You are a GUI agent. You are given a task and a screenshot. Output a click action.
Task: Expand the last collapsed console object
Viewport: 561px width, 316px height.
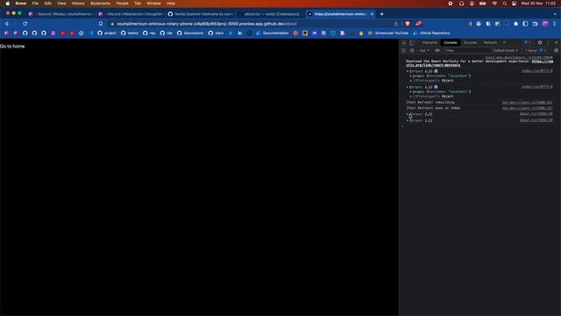coord(408,120)
